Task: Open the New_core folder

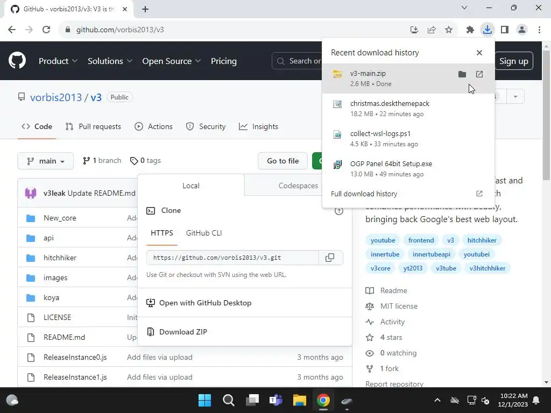Action: 60,218
